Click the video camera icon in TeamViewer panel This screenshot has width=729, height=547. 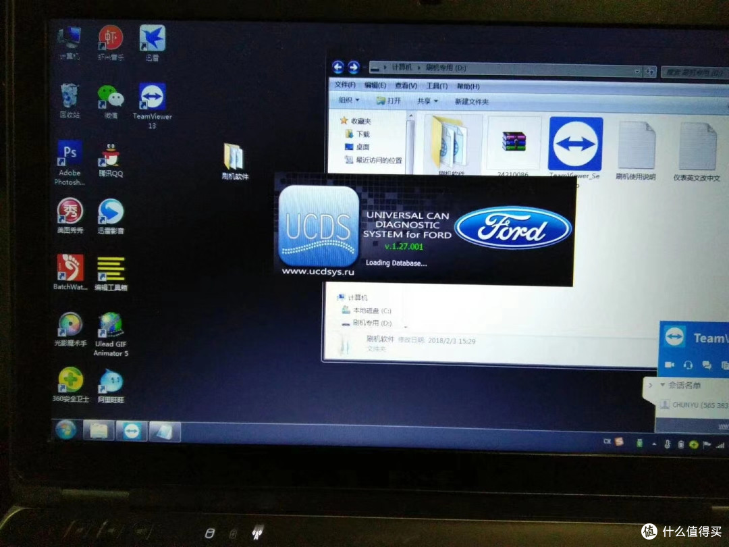(669, 364)
